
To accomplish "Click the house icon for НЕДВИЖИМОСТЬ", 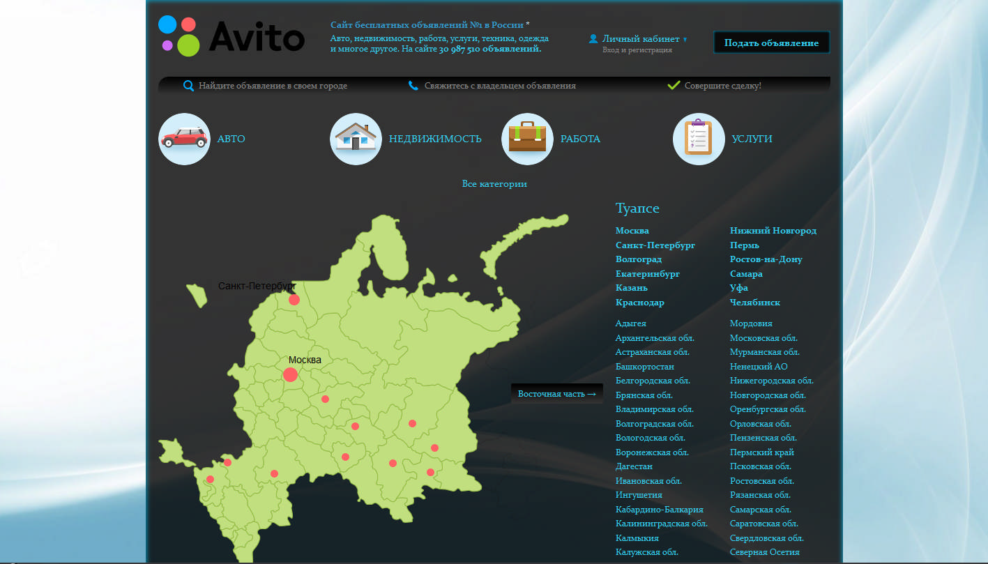I will (x=356, y=139).
